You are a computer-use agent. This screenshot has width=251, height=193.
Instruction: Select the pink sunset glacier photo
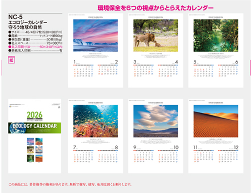click(95, 35)
